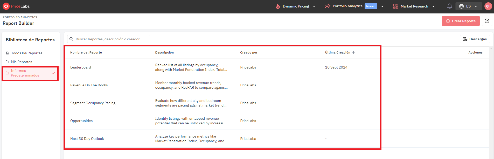494x159 pixels.
Task: Open the Market Research menu
Action: 414,6
